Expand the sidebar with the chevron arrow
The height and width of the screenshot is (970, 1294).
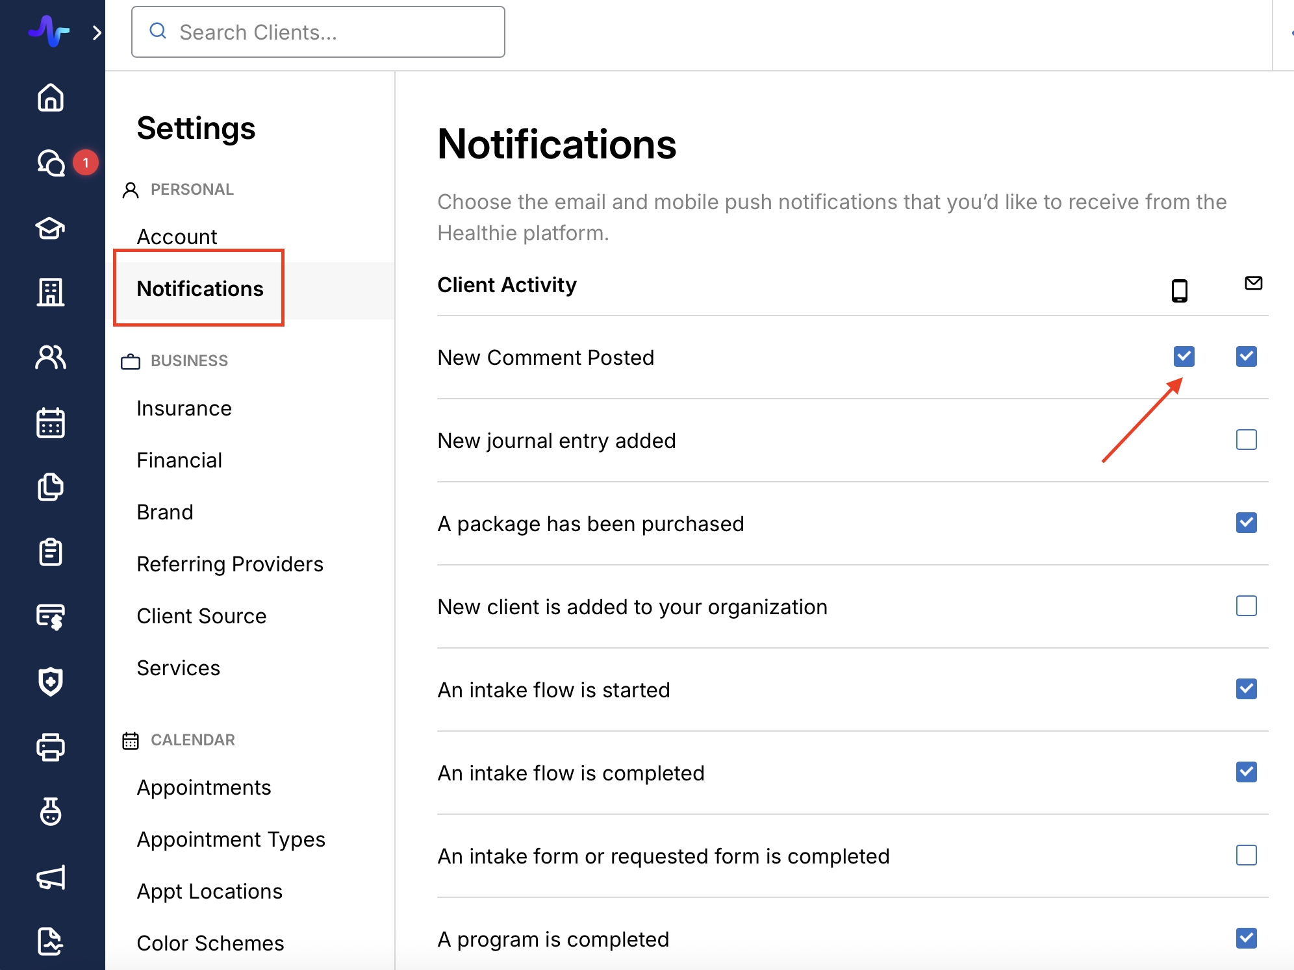(x=97, y=32)
